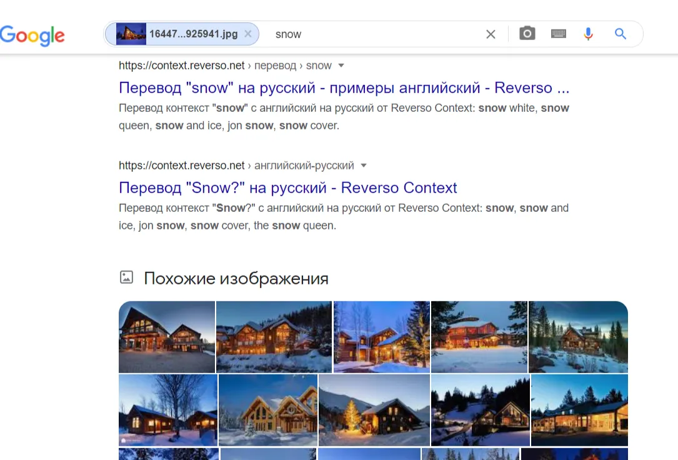Click first result URL context.reverso.net › перевод
This screenshot has height=460, width=678.
226,66
